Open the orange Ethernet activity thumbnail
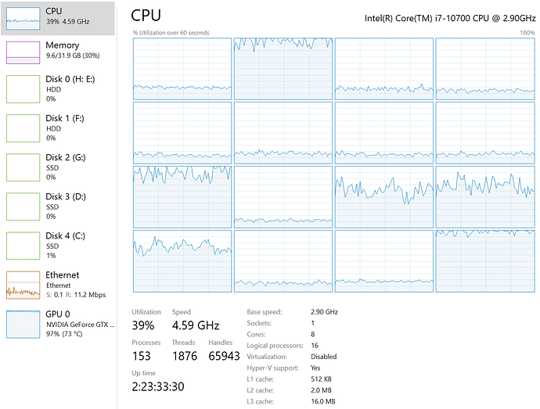Image resolution: width=540 pixels, height=409 pixels. point(23,285)
